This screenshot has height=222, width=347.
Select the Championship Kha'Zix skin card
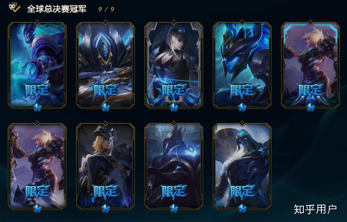pos(105,65)
